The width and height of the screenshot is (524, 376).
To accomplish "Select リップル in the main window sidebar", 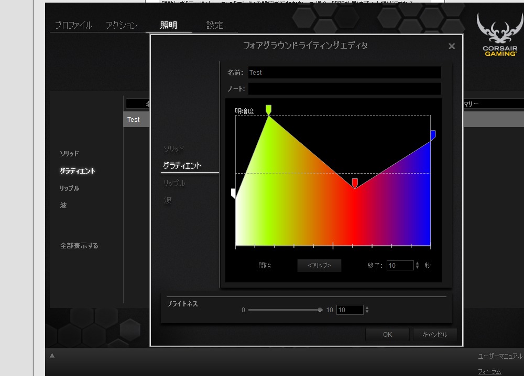I will point(70,188).
